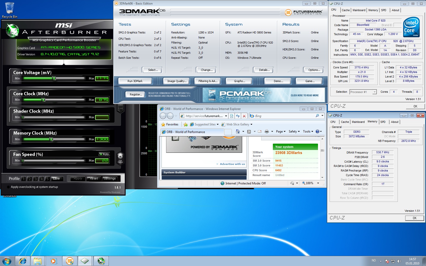Click the Bing search magnifier icon
426x266 pixels.
coord(317,116)
